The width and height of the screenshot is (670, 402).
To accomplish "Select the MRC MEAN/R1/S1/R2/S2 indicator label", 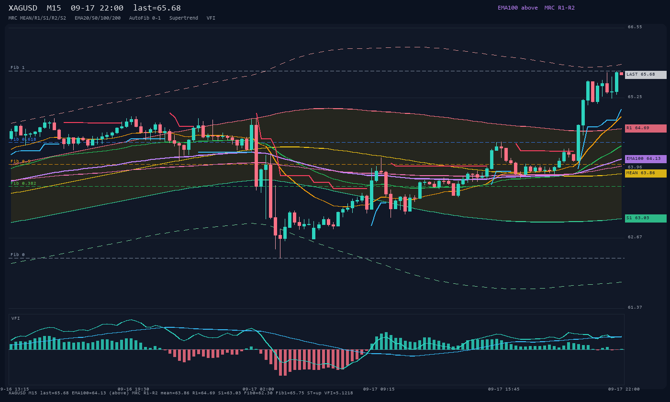I will coord(37,18).
